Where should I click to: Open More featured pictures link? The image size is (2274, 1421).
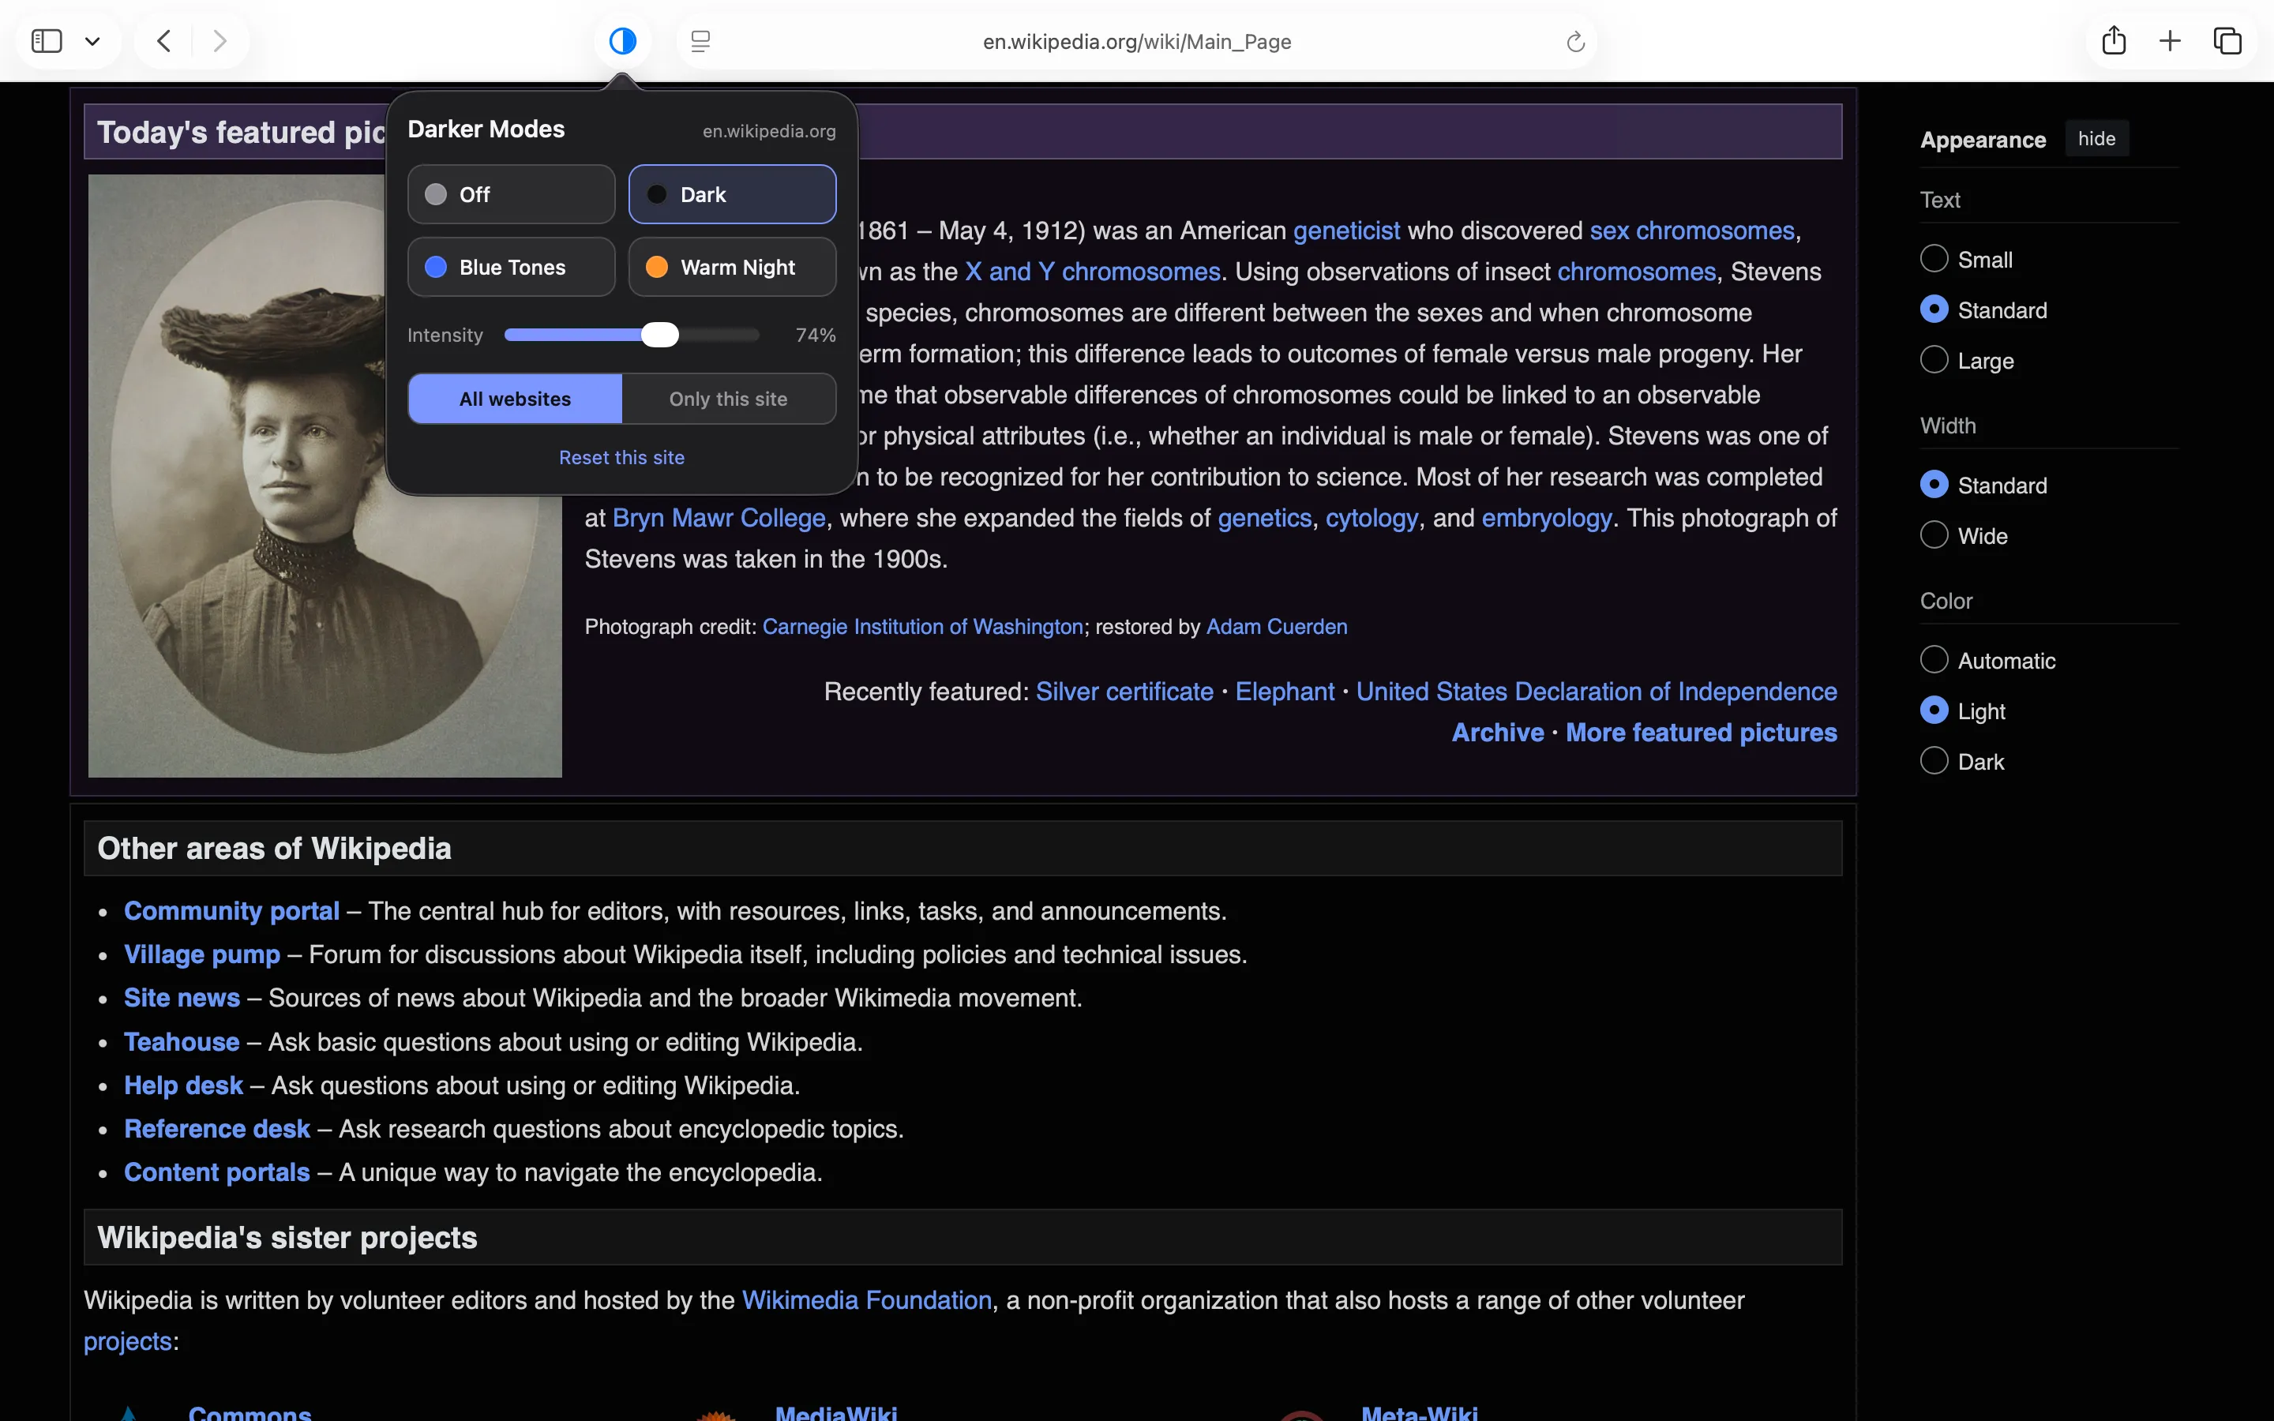tap(1701, 732)
